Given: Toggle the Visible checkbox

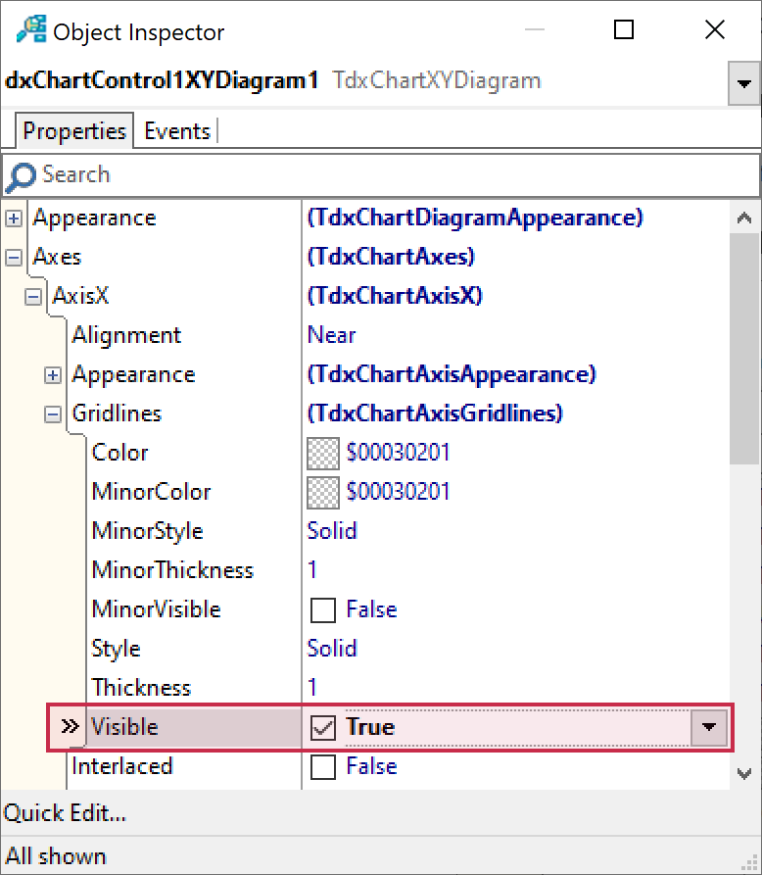Looking at the screenshot, I should tap(322, 728).
